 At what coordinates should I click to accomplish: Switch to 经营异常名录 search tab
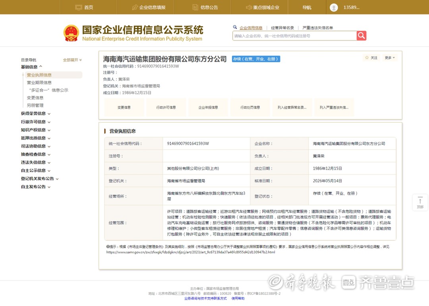click(282, 28)
